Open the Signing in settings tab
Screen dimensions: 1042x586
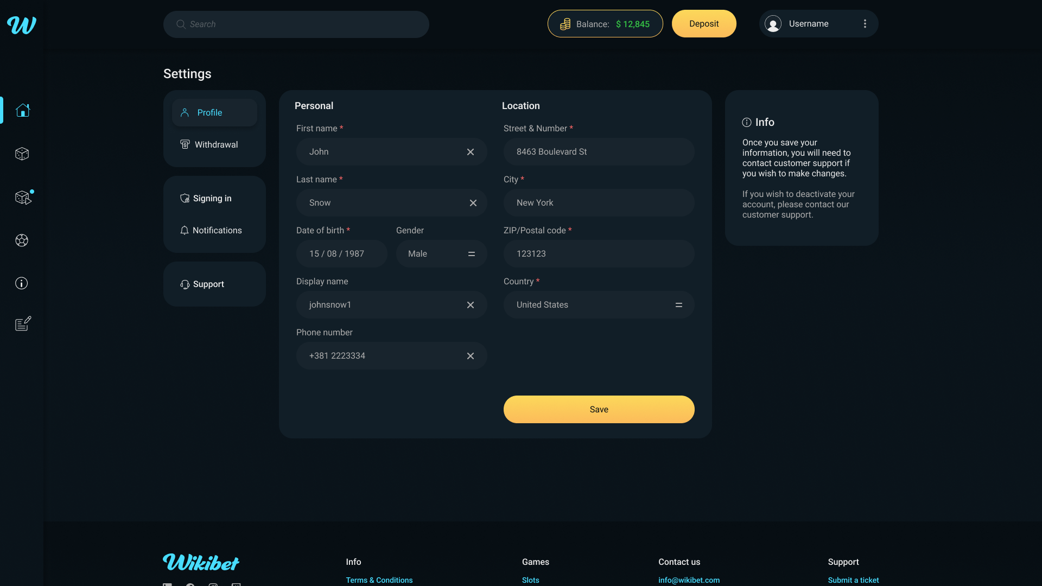coord(214,199)
